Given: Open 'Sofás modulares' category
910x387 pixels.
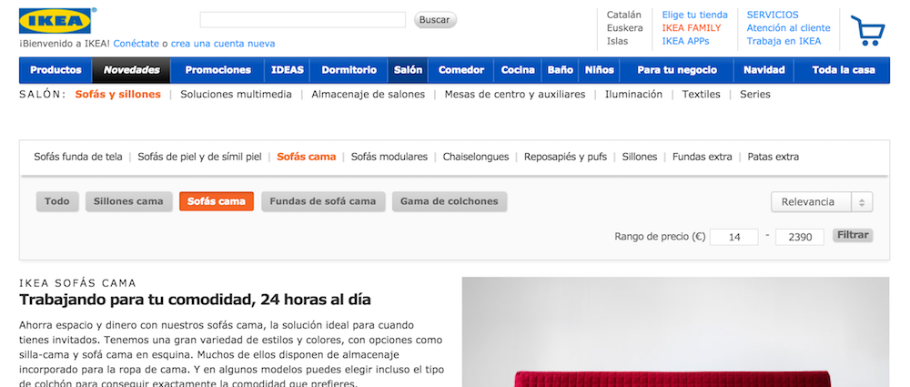Looking at the screenshot, I should coord(389,157).
